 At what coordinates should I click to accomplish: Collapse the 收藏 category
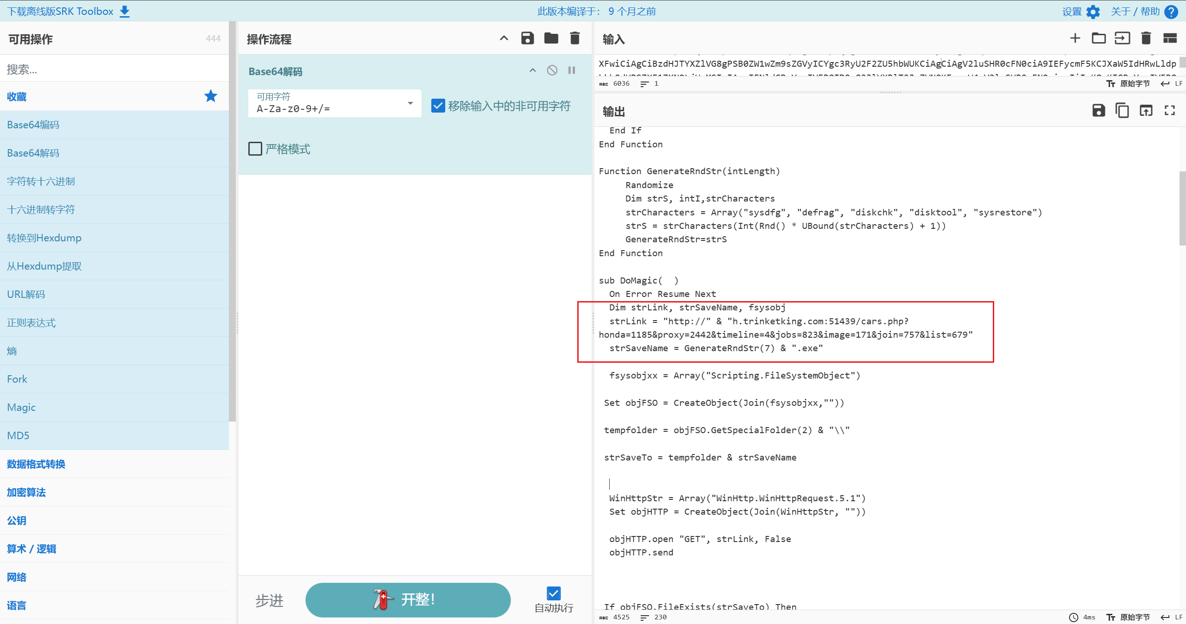(114, 96)
